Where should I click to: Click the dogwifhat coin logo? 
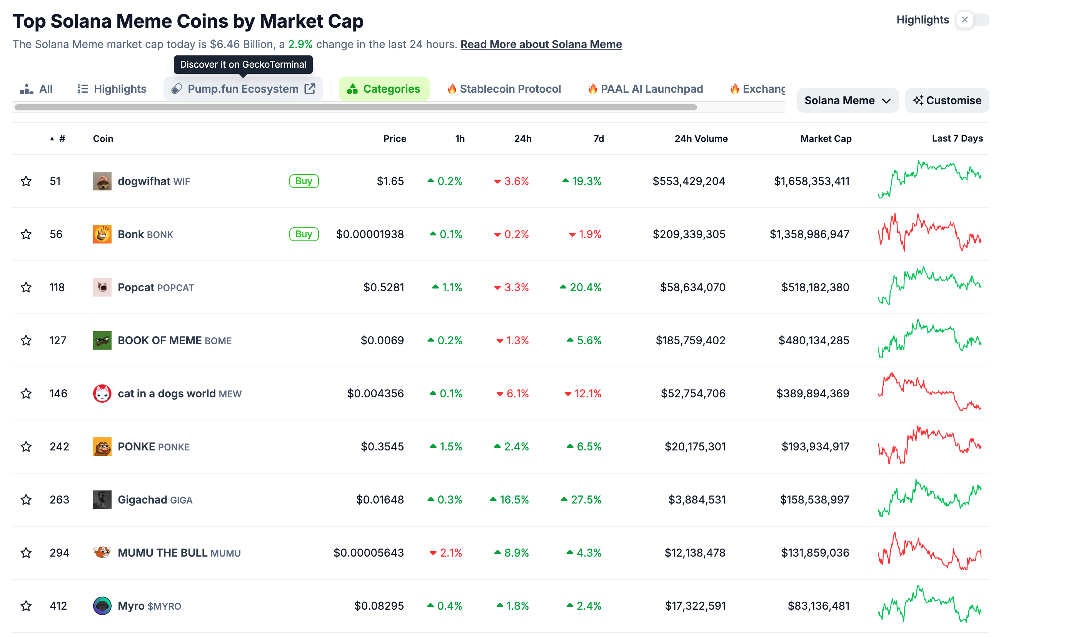click(102, 181)
